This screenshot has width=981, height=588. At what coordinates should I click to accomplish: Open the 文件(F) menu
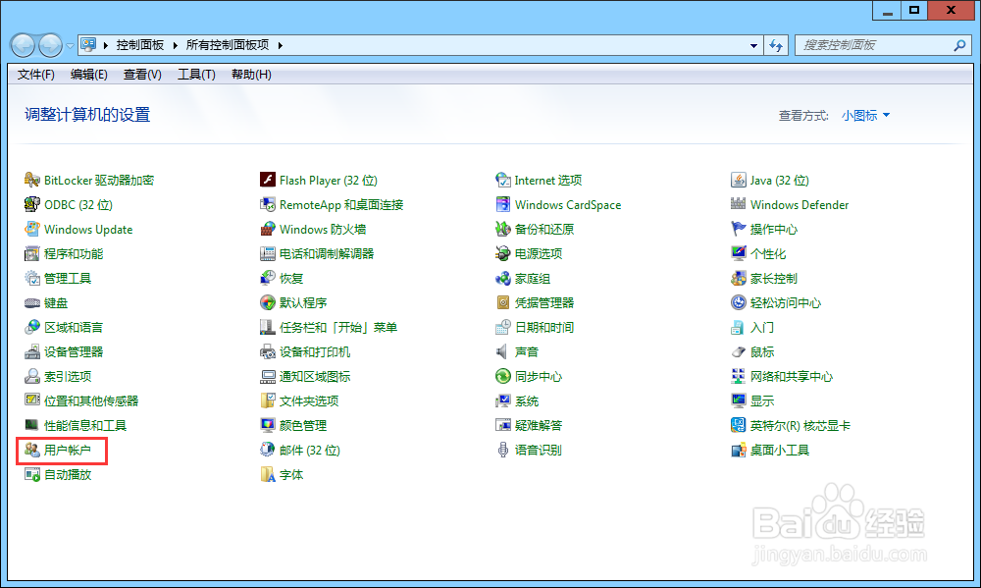click(x=35, y=75)
